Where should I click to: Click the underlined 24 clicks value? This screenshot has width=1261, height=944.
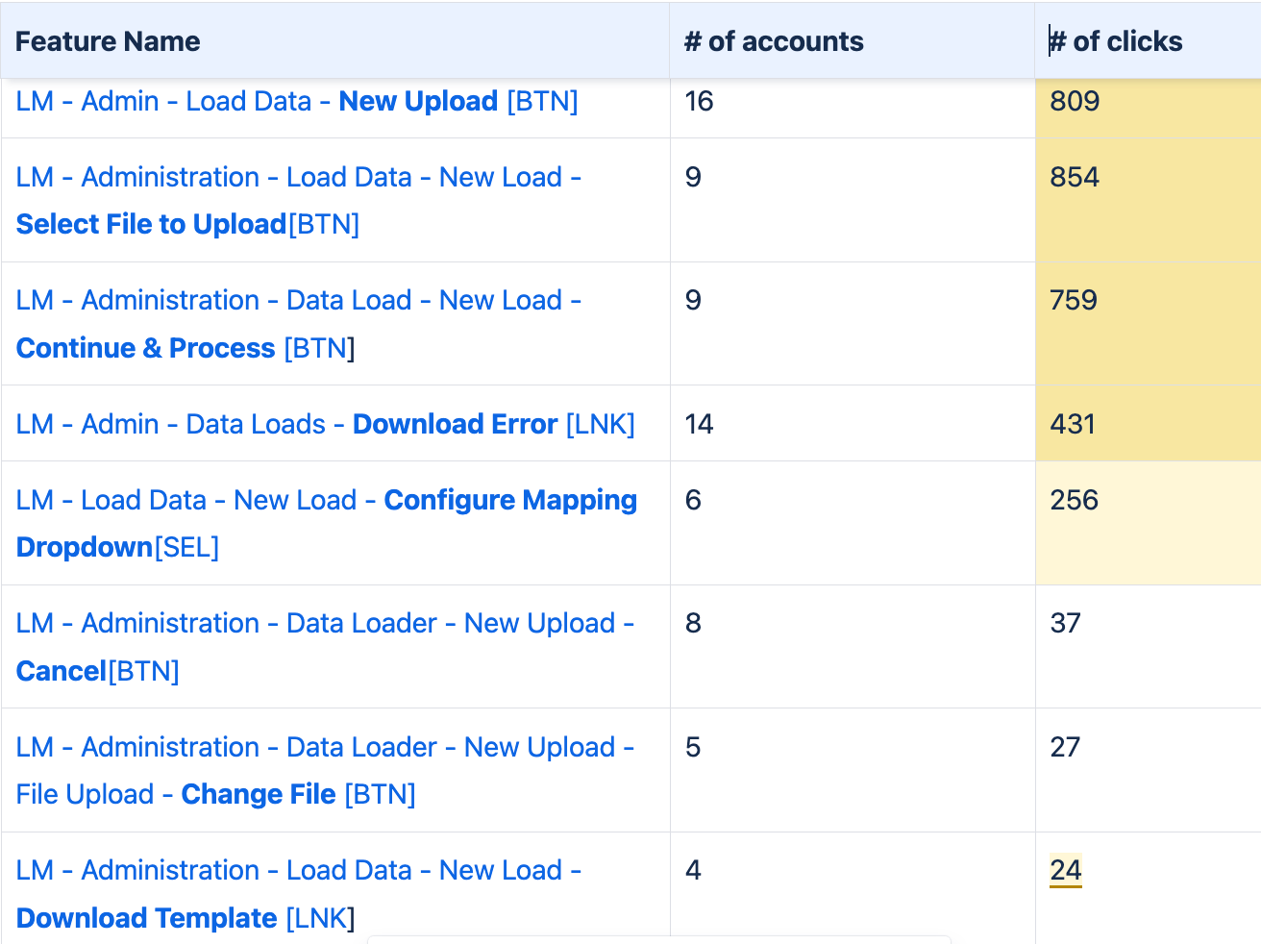[1065, 871]
